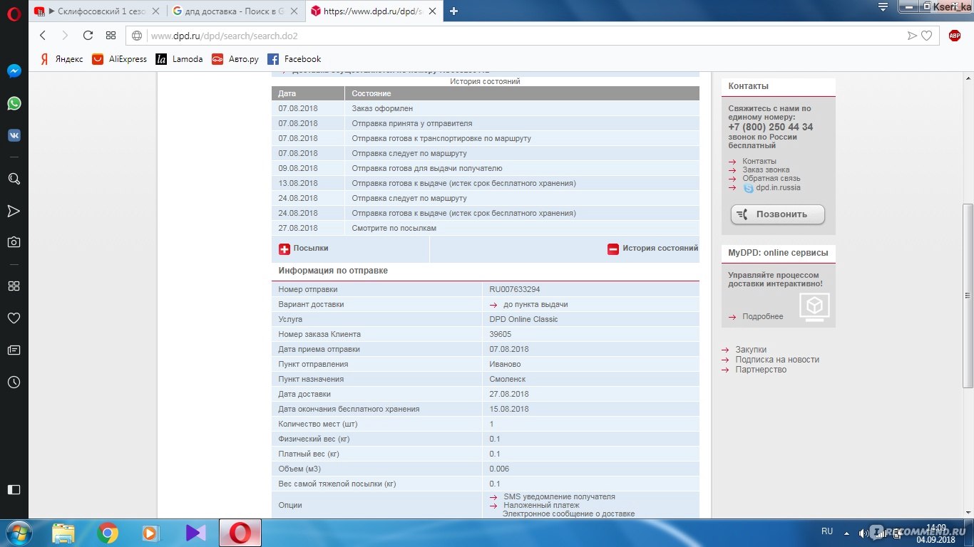
Task: Open the Lamoda bookmark
Action: click(x=179, y=59)
